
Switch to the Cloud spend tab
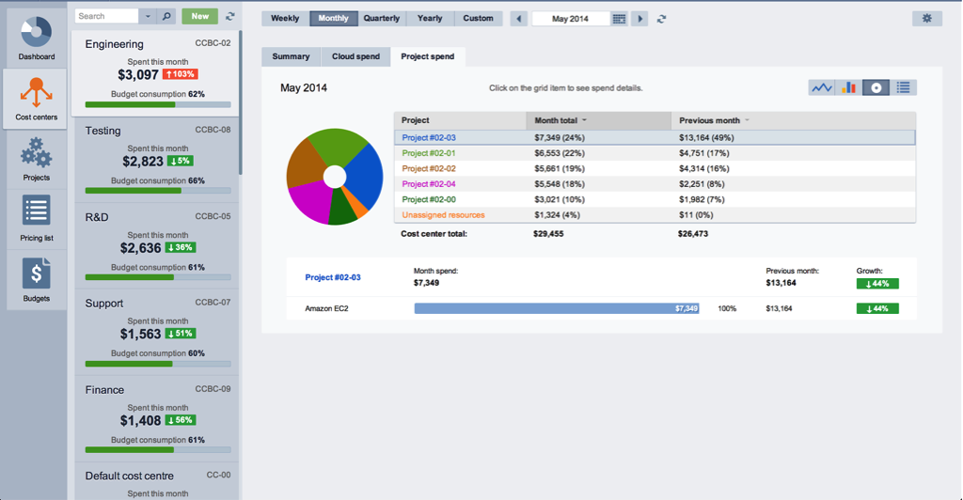(355, 56)
